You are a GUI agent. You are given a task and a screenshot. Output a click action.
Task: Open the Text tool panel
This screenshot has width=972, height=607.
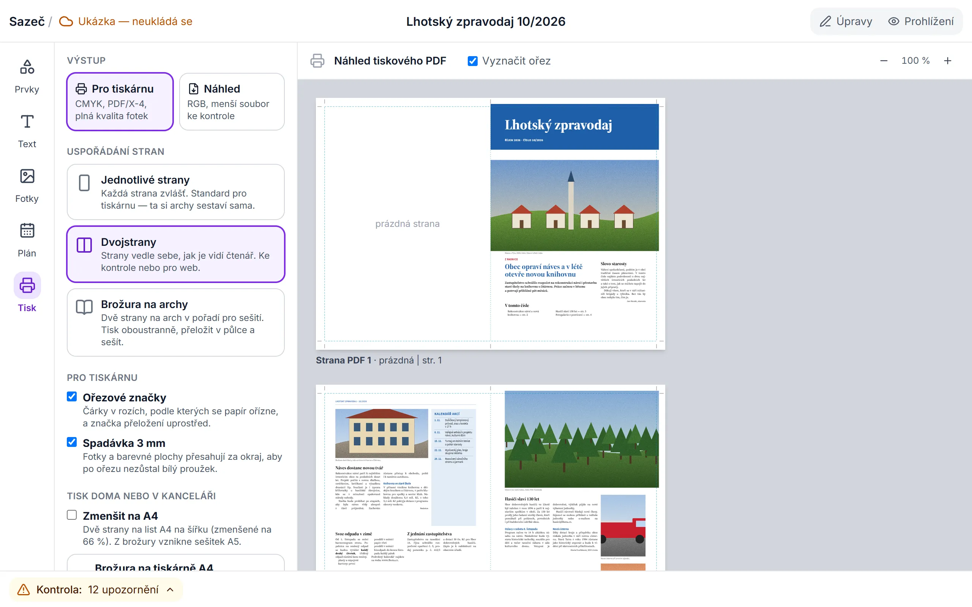coord(27,131)
